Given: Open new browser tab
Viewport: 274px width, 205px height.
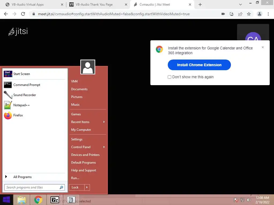Looking at the screenshot, I should pos(200,5).
